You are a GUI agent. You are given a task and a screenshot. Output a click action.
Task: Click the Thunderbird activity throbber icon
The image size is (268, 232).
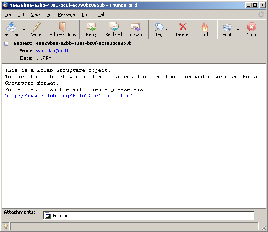click(x=261, y=15)
